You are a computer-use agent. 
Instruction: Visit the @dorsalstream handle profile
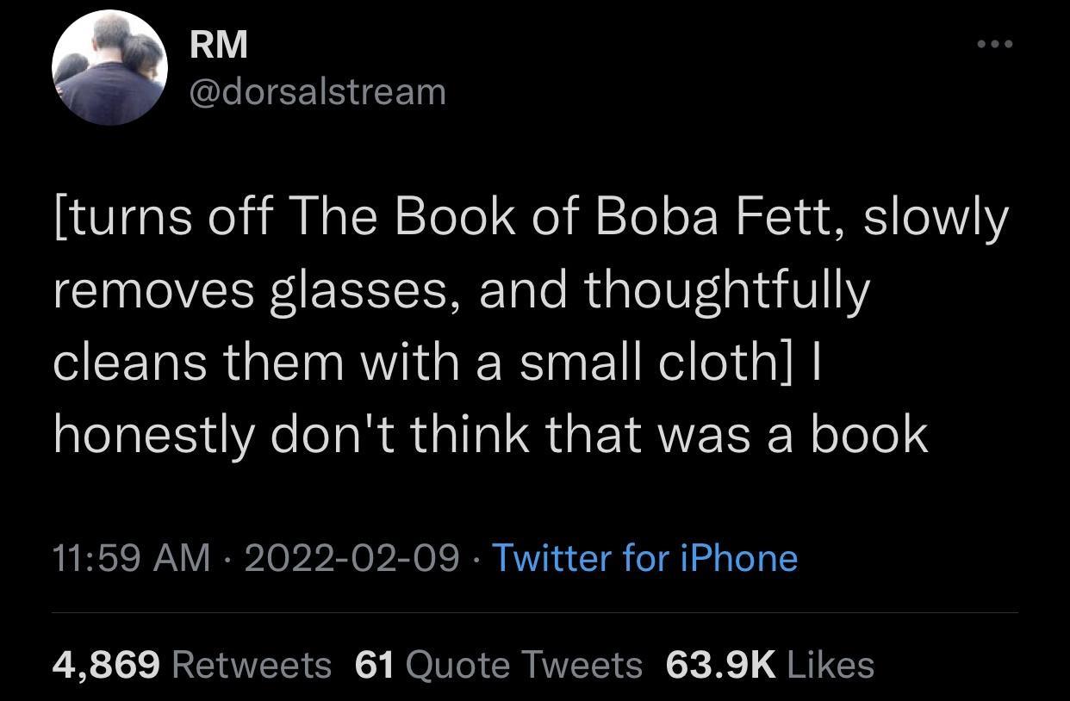coord(318,90)
